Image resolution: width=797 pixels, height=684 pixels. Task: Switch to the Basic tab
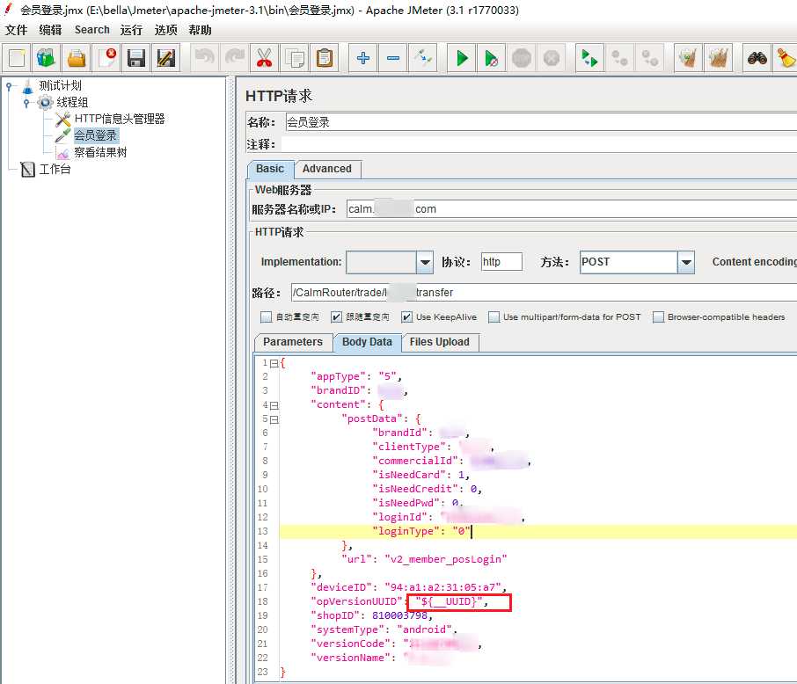[x=270, y=169]
